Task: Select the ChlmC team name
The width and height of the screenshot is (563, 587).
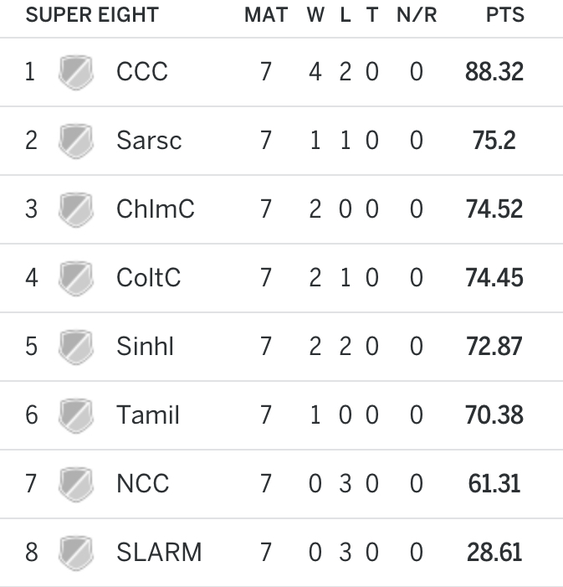Action: click(156, 209)
